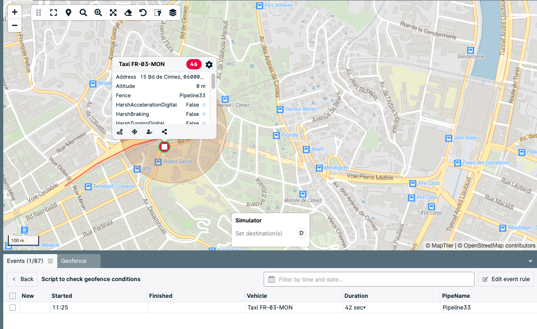The width and height of the screenshot is (537, 329).
Task: Click the 42 sec duration cell
Action: click(x=355, y=308)
